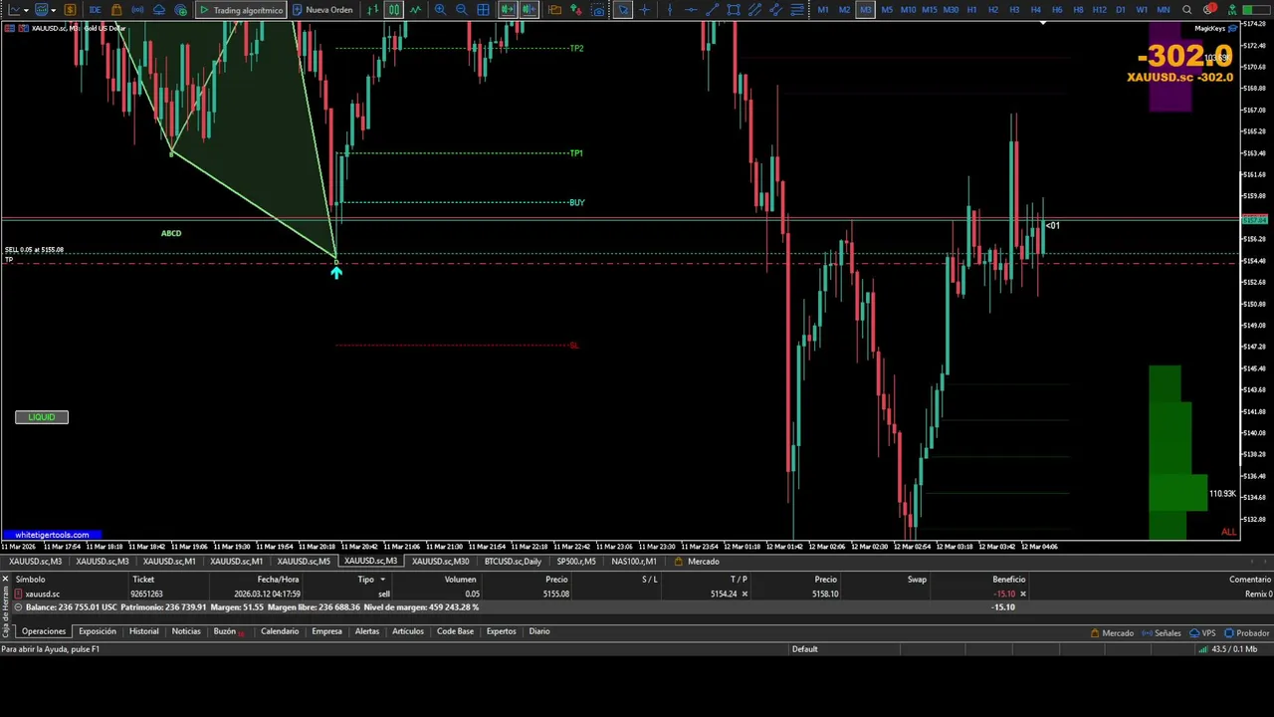Click the zoom out magnifier icon
Viewport: 1274px width, 717px height.
[x=462, y=10]
